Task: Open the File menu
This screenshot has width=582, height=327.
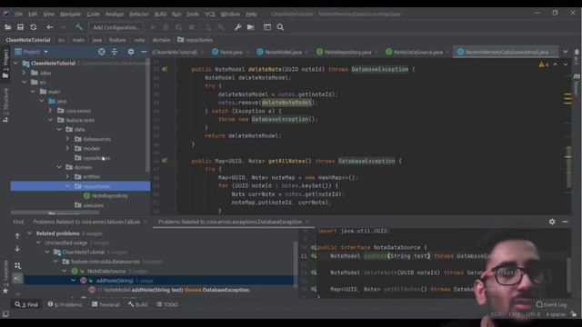Action: tap(18, 15)
